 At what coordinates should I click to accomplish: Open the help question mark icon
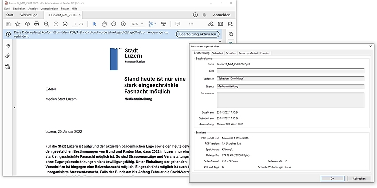(x=195, y=15)
